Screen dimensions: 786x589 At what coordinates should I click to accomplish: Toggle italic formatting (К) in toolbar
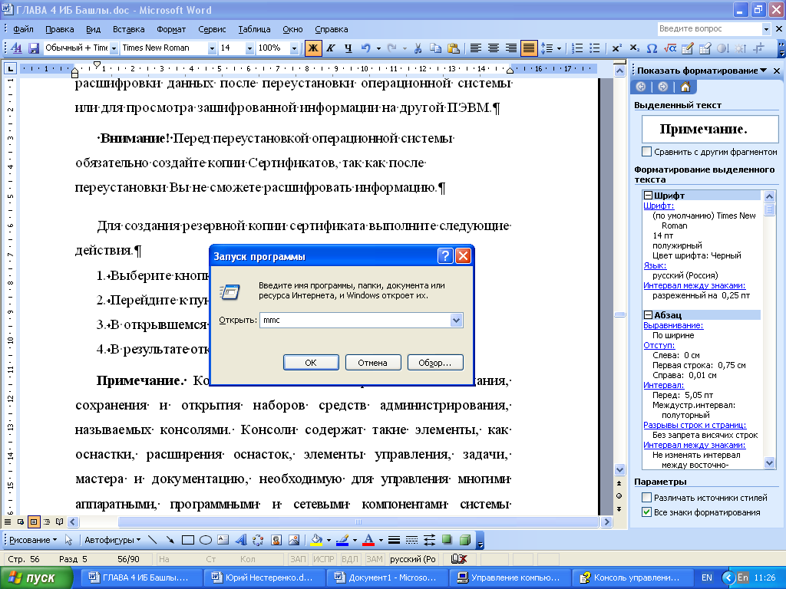pos(331,48)
